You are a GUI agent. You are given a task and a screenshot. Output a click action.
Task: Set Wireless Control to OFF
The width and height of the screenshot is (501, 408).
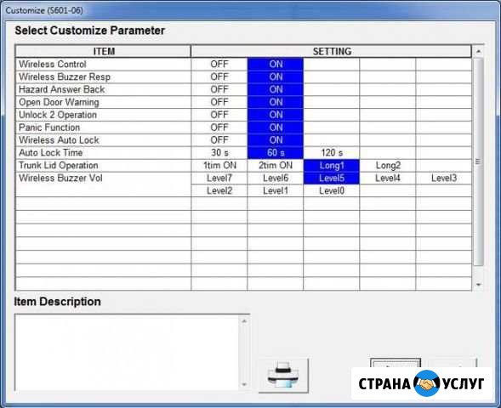click(219, 64)
